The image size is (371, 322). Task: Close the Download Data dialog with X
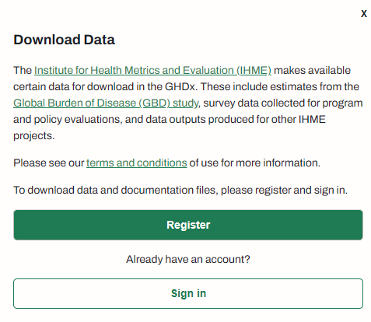[364, 14]
